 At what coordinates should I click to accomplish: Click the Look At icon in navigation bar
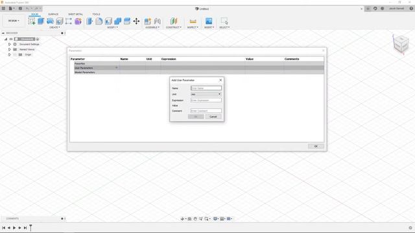click(x=189, y=219)
